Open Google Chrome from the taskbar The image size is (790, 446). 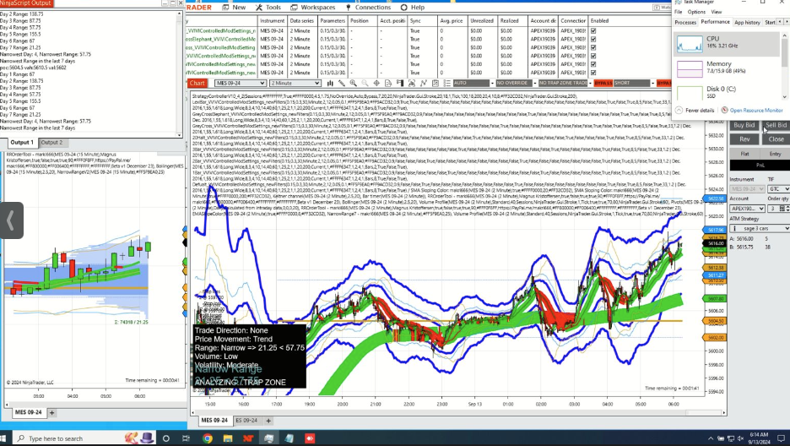coord(207,438)
